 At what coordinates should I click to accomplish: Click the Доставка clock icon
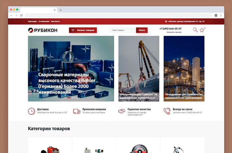(31, 111)
